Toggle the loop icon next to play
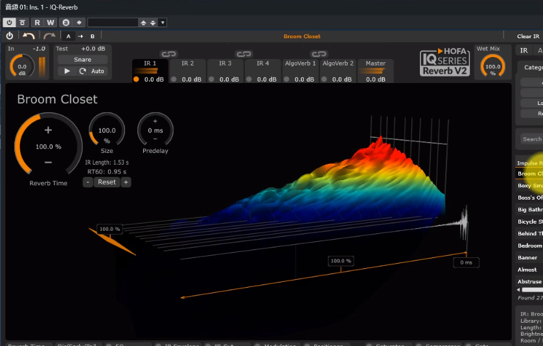The height and width of the screenshot is (346, 543). coord(82,71)
